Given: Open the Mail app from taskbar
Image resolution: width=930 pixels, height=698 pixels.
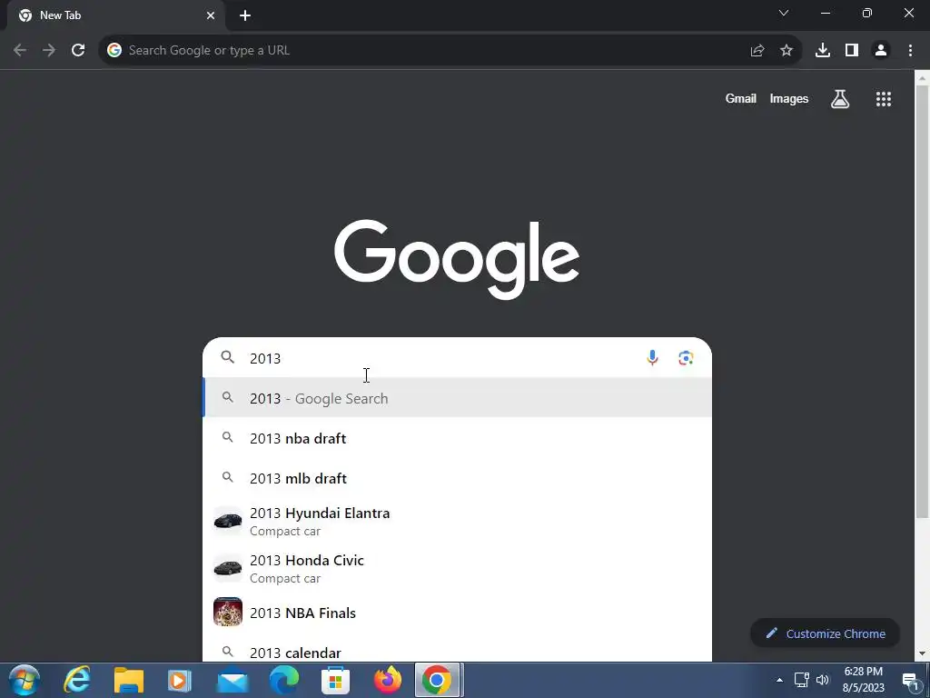Looking at the screenshot, I should click(x=232, y=680).
